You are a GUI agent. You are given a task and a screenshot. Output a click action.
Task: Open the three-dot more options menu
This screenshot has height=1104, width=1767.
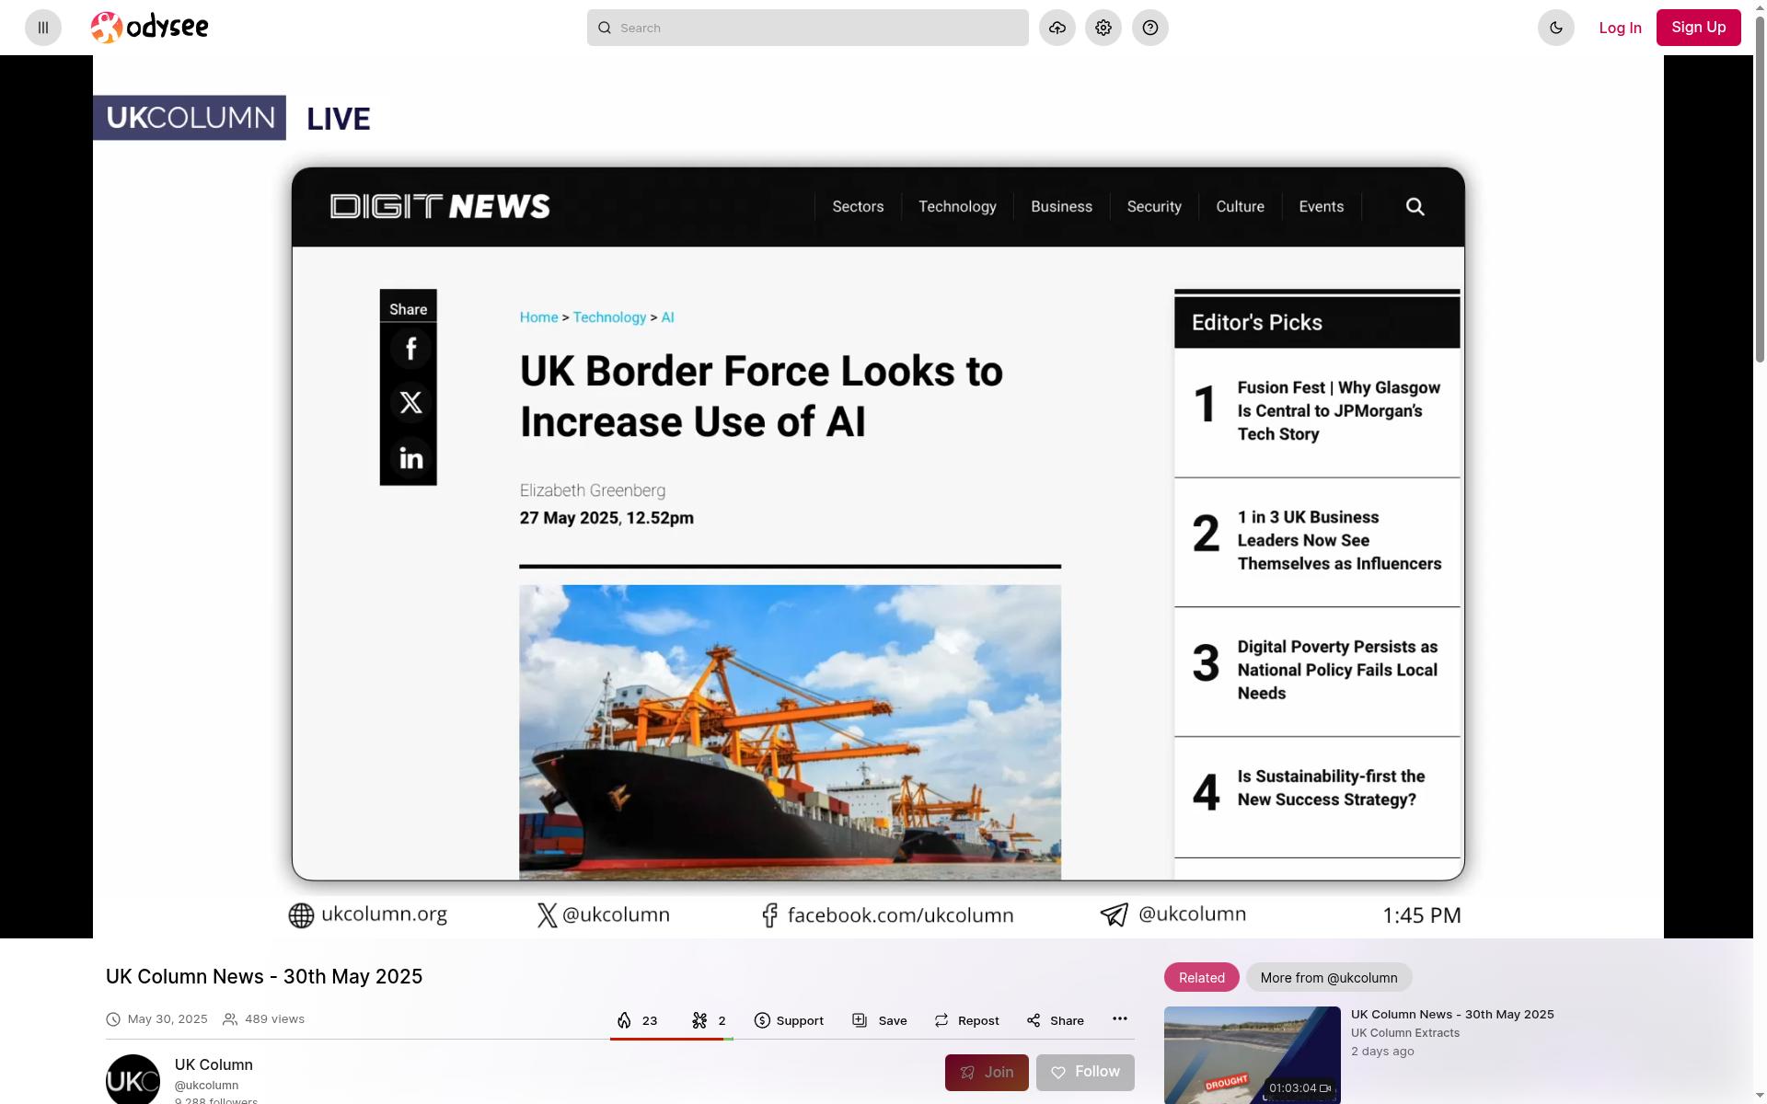tap(1120, 1018)
